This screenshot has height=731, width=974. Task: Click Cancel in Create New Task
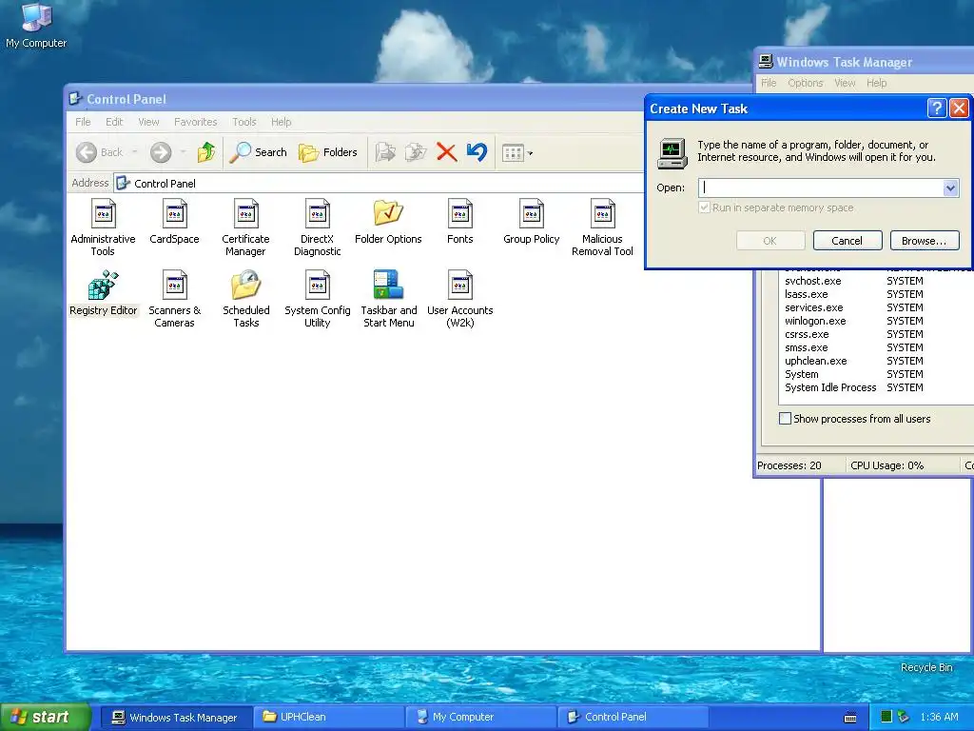tap(847, 241)
